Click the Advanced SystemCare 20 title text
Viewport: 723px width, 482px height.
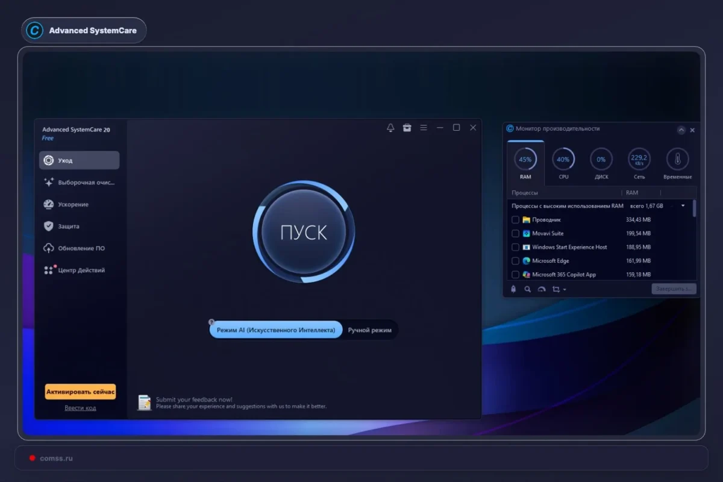[x=76, y=130]
